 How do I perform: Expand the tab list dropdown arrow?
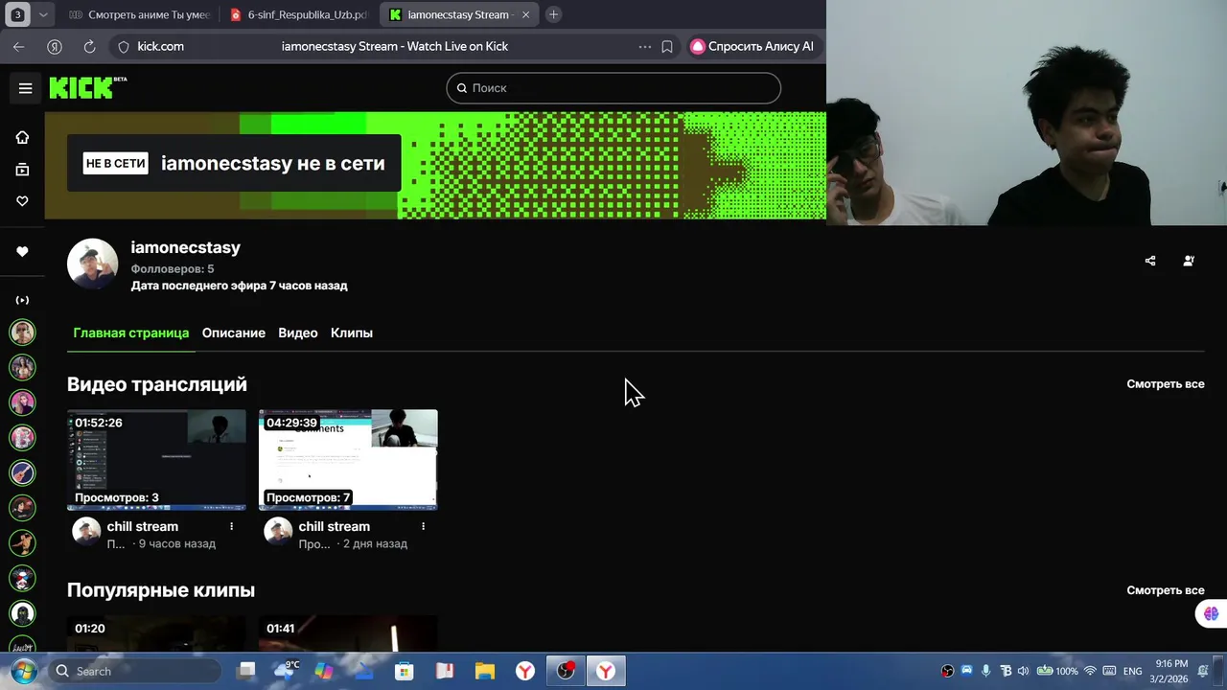(x=44, y=14)
